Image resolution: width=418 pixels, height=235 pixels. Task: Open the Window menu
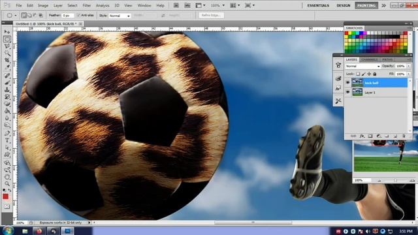(144, 5)
